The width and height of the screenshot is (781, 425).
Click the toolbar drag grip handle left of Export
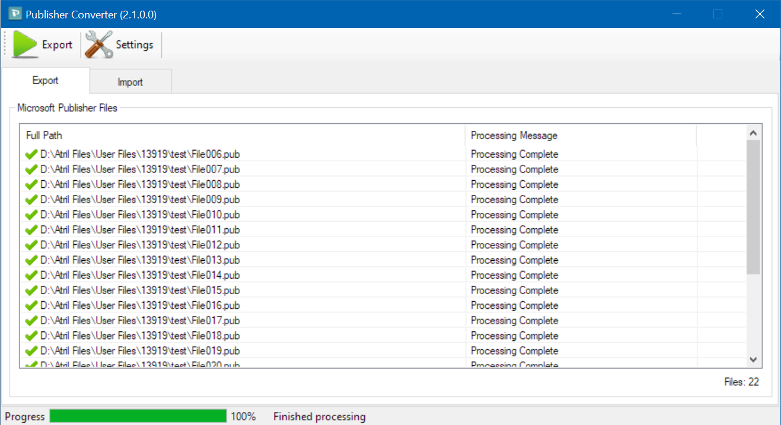pyautogui.click(x=5, y=45)
